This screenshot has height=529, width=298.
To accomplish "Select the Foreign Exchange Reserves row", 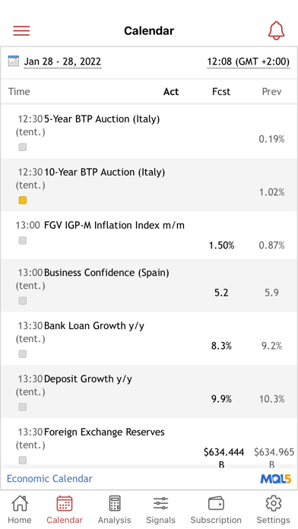I will point(149,443).
